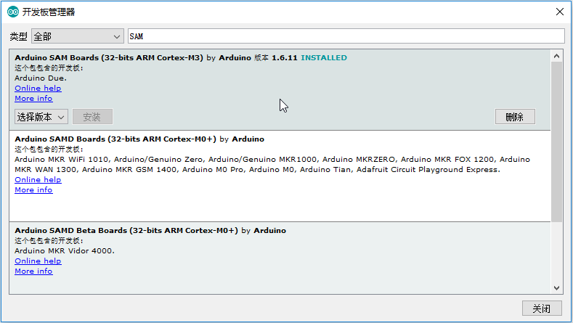Click the scrollbar down arrow
This screenshot has height=323, width=573.
[556, 288]
